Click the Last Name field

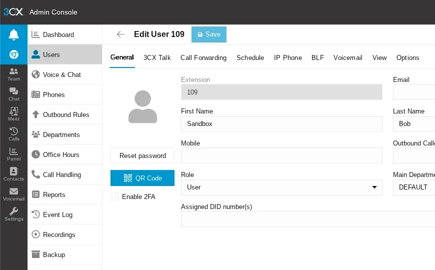click(x=414, y=124)
